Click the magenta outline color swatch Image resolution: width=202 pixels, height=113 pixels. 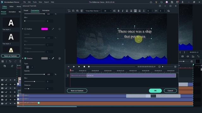(45, 29)
